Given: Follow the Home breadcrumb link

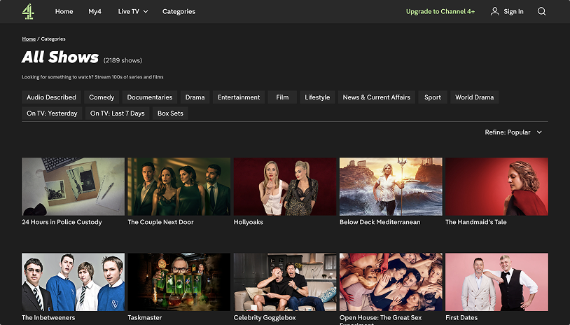Looking at the screenshot, I should [29, 39].
